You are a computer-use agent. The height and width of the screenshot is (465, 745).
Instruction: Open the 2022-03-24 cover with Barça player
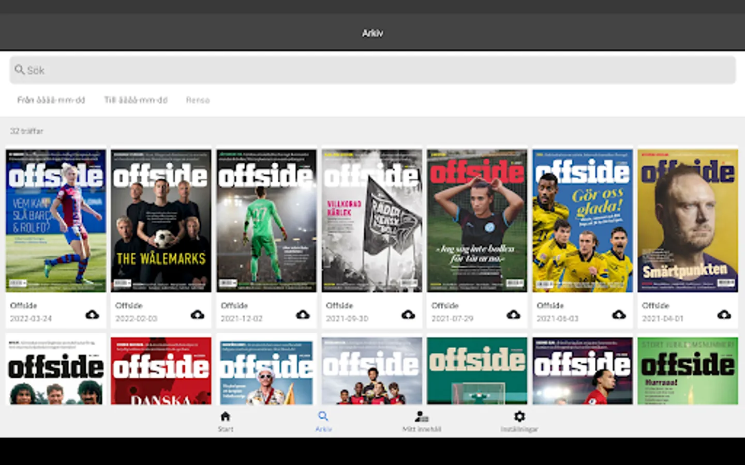pos(56,221)
